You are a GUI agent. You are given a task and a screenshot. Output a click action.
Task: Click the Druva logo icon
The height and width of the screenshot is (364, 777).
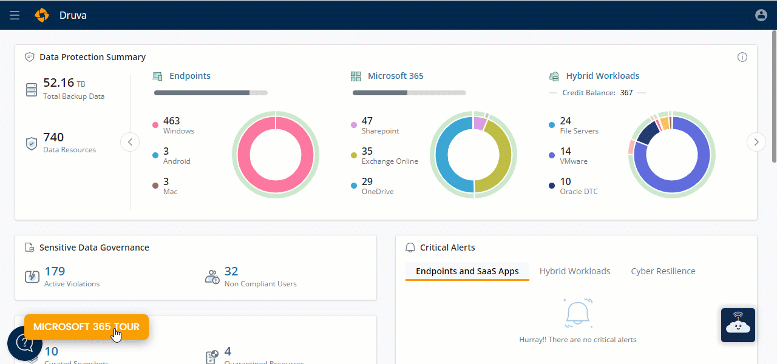point(42,15)
